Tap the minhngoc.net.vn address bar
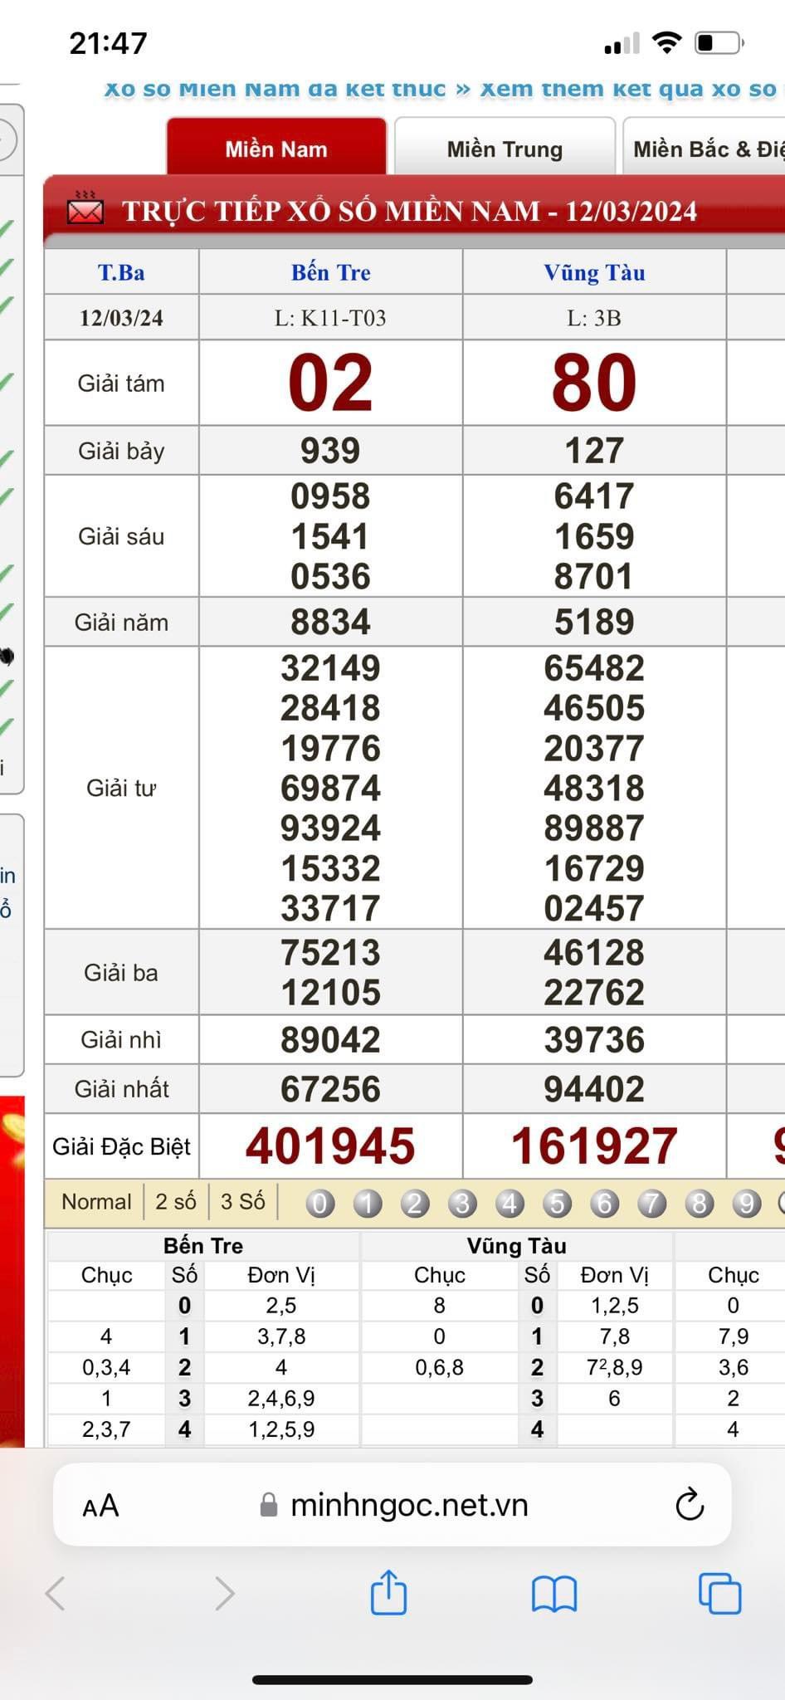This screenshot has height=1700, width=785. tap(408, 1505)
